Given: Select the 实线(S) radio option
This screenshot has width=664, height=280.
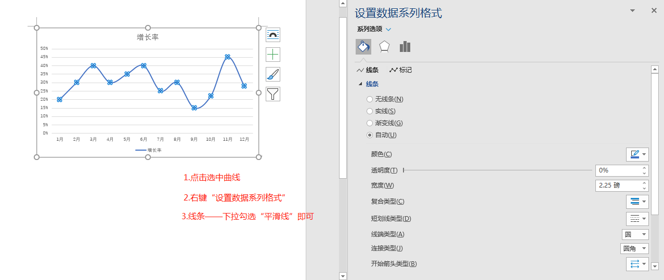Looking at the screenshot, I should [370, 111].
